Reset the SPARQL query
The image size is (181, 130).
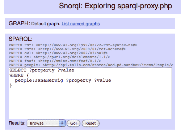click(x=90, y=123)
